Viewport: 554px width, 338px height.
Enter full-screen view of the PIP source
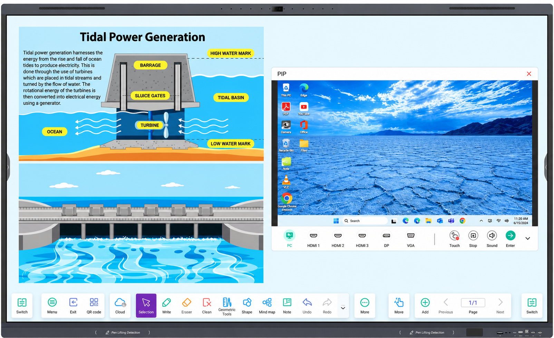pos(511,239)
